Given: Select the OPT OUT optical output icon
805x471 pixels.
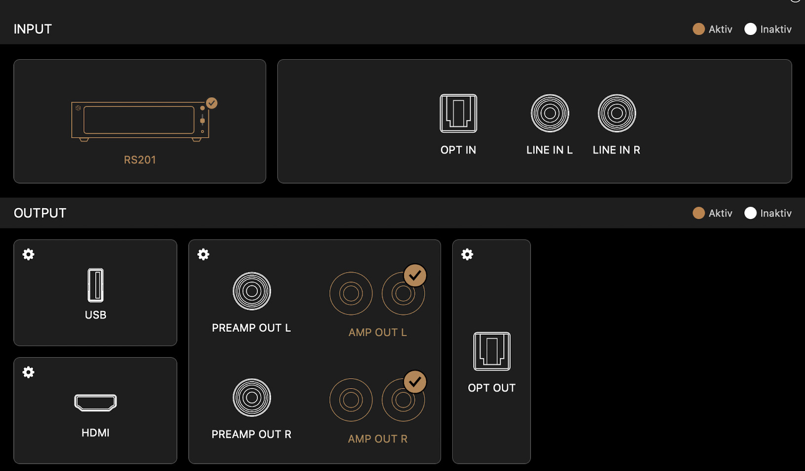Looking at the screenshot, I should [492, 351].
